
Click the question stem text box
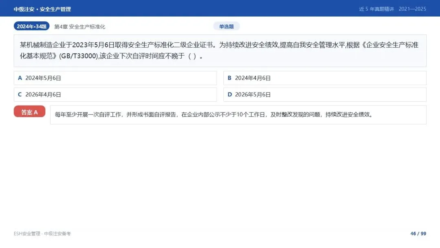220,51
